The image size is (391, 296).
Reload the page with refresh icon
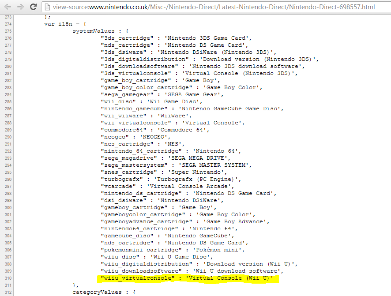[x=33, y=7]
